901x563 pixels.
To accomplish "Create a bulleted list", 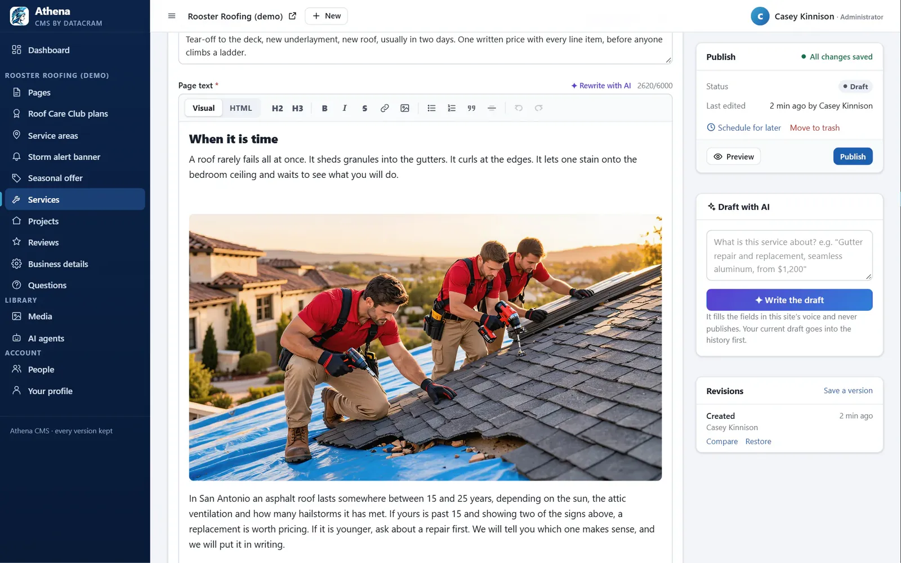I will tap(431, 108).
